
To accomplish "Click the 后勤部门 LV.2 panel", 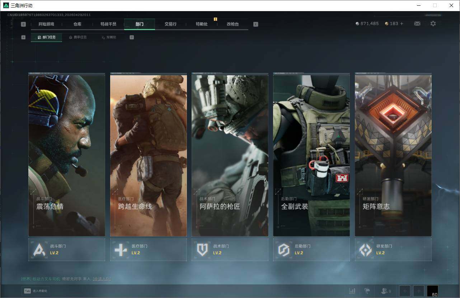I will [x=311, y=250].
